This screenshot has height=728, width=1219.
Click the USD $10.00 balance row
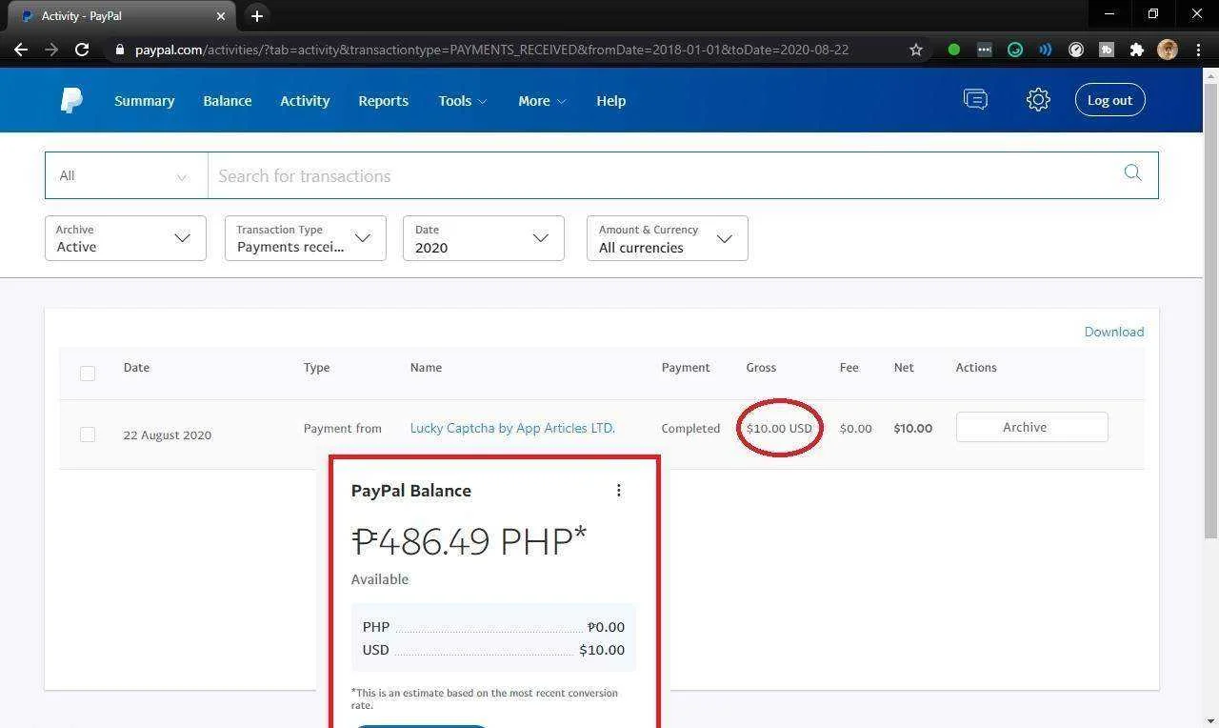(493, 650)
